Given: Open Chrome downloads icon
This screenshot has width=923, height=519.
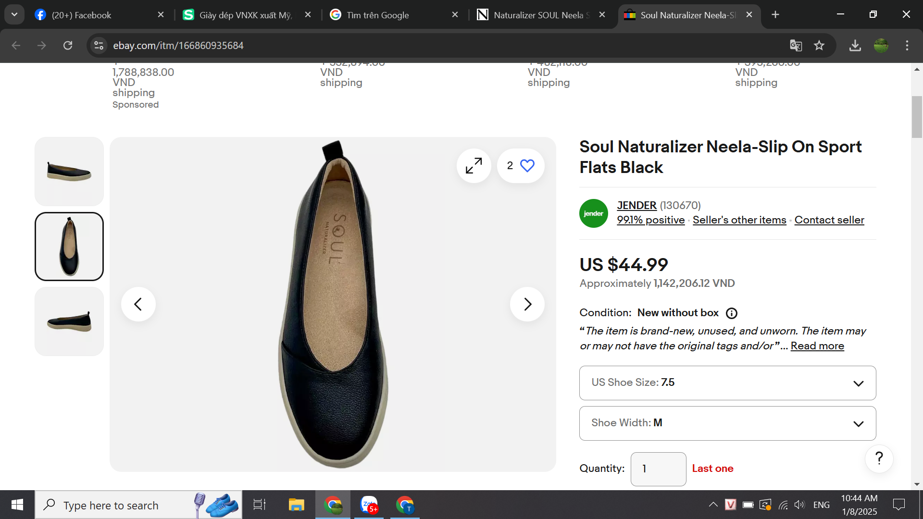Looking at the screenshot, I should point(855,46).
